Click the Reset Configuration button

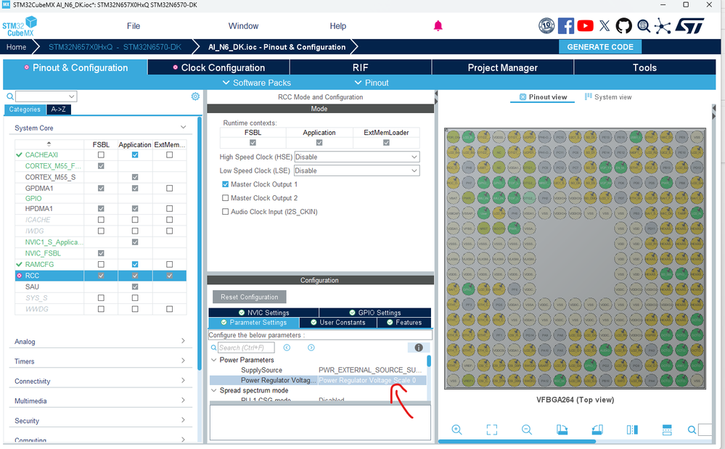coord(249,297)
